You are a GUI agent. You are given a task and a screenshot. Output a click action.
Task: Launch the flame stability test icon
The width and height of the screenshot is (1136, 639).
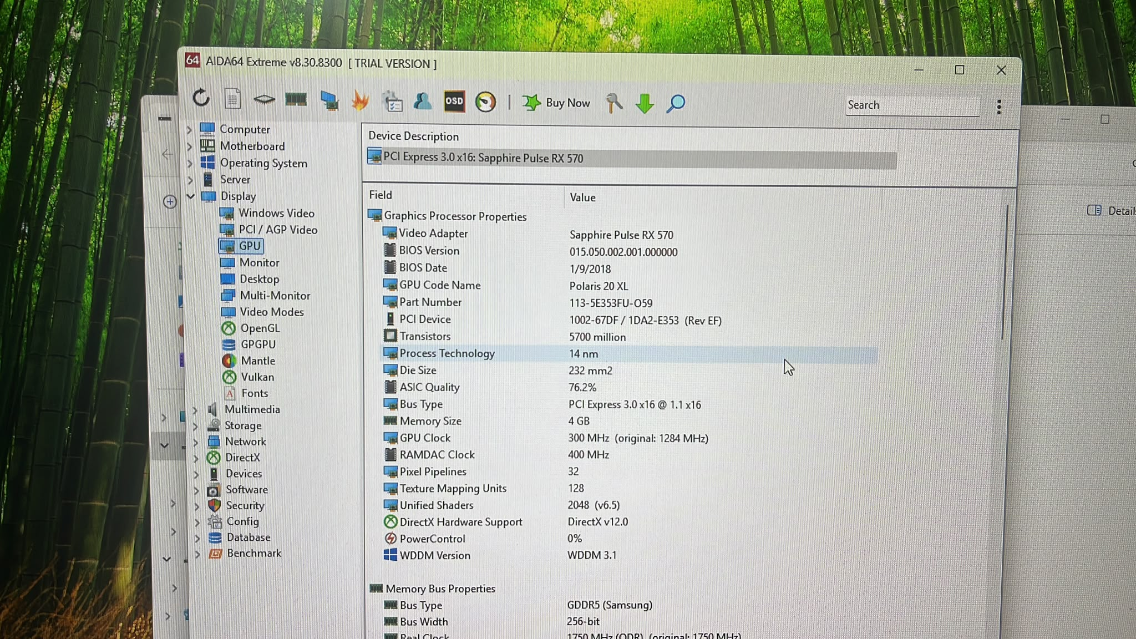[360, 101]
